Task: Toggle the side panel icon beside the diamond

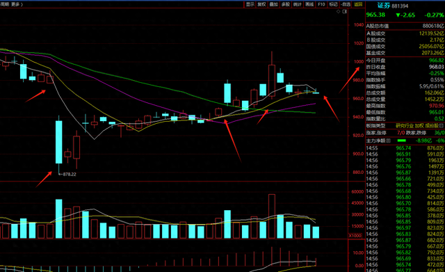Action: [x=345, y=12]
